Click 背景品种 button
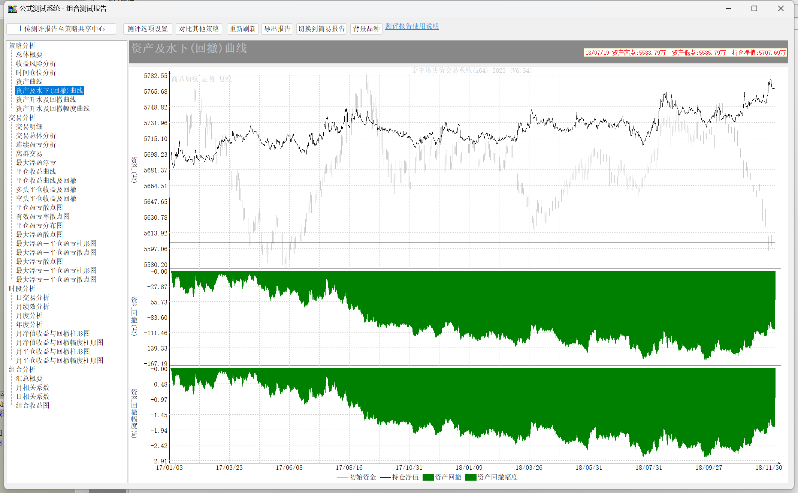This screenshot has height=493, width=798. [x=366, y=29]
